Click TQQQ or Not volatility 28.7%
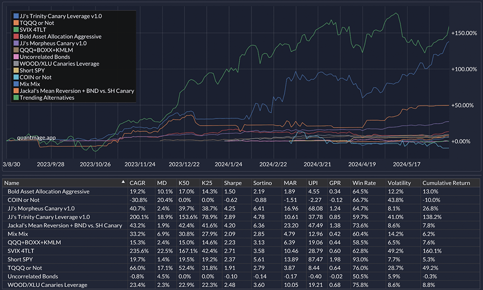The width and height of the screenshot is (483, 290). pos(396,268)
